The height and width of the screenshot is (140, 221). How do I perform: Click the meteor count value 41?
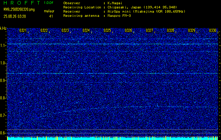51,16
